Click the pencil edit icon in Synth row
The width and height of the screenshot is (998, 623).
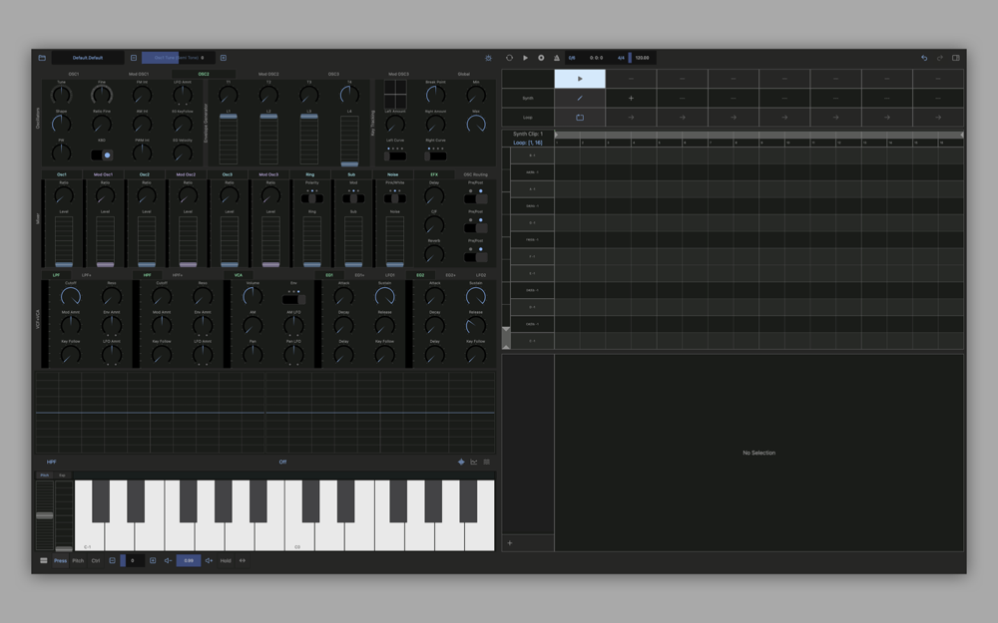click(x=580, y=98)
